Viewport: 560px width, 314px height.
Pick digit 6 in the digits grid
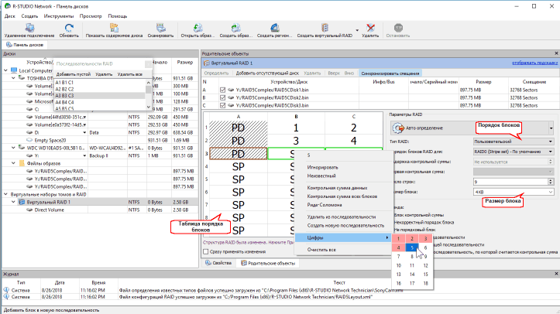pos(425,247)
